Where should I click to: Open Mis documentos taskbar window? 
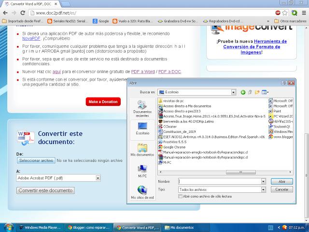pos(185,228)
